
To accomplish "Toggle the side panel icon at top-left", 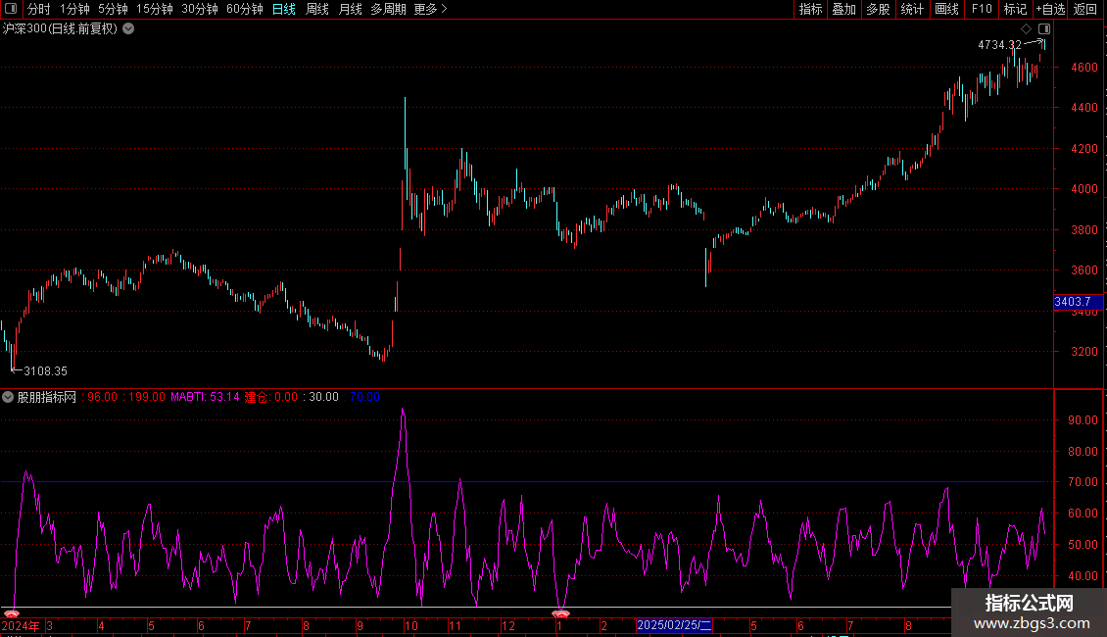I will (11, 9).
